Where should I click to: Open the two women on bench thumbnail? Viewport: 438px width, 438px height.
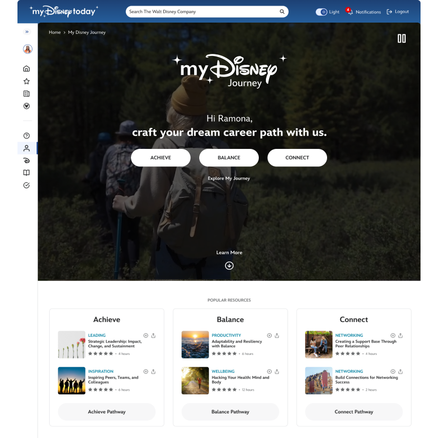tap(319, 345)
